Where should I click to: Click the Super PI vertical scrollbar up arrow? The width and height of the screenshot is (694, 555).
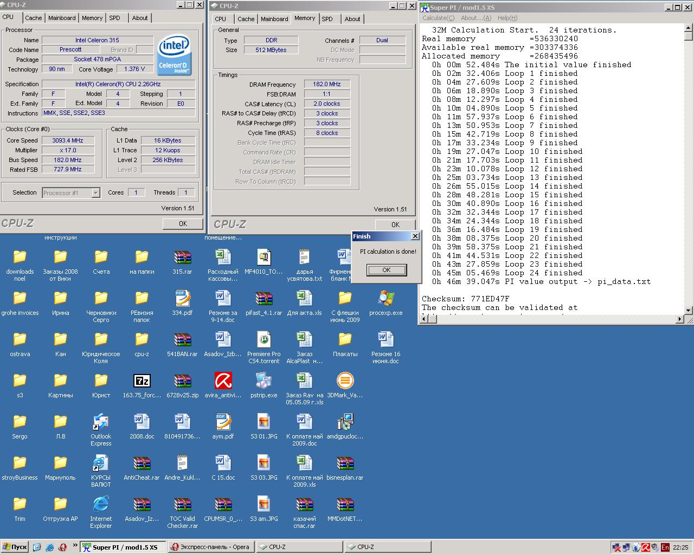coord(689,28)
